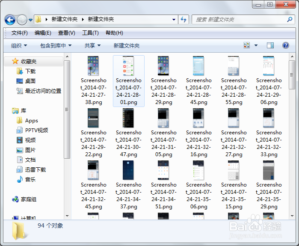This screenshot has height=246, width=299.
Task: Select 库 in the navigation pane
Action: point(19,111)
